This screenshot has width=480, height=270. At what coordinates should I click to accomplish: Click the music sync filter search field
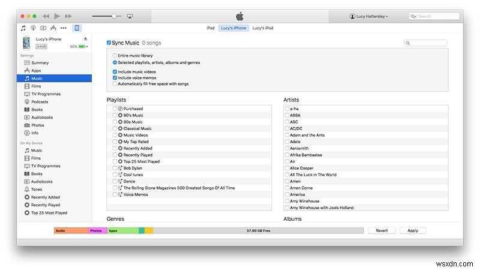(425, 43)
